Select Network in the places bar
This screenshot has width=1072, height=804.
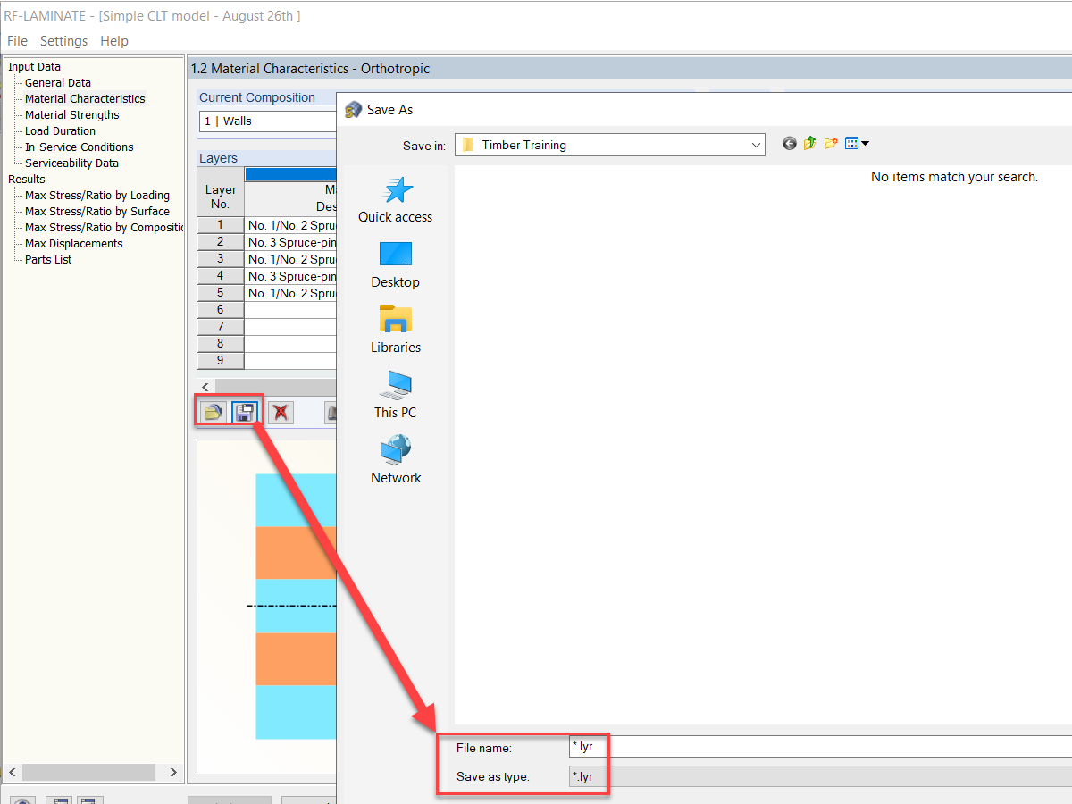pos(395,461)
